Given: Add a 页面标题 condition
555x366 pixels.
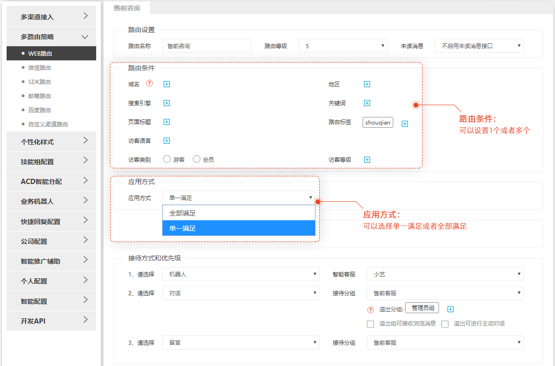Looking at the screenshot, I should click(x=167, y=122).
